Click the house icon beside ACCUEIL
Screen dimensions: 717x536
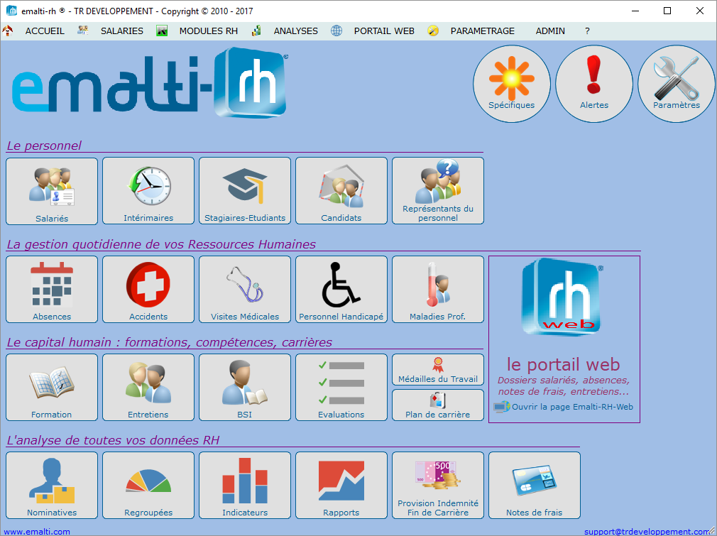coord(7,31)
